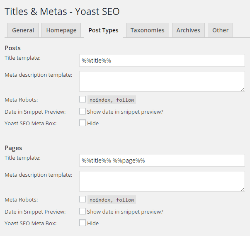250x236 pixels.
Task: Click the Pages meta description template box
Action: (162, 181)
